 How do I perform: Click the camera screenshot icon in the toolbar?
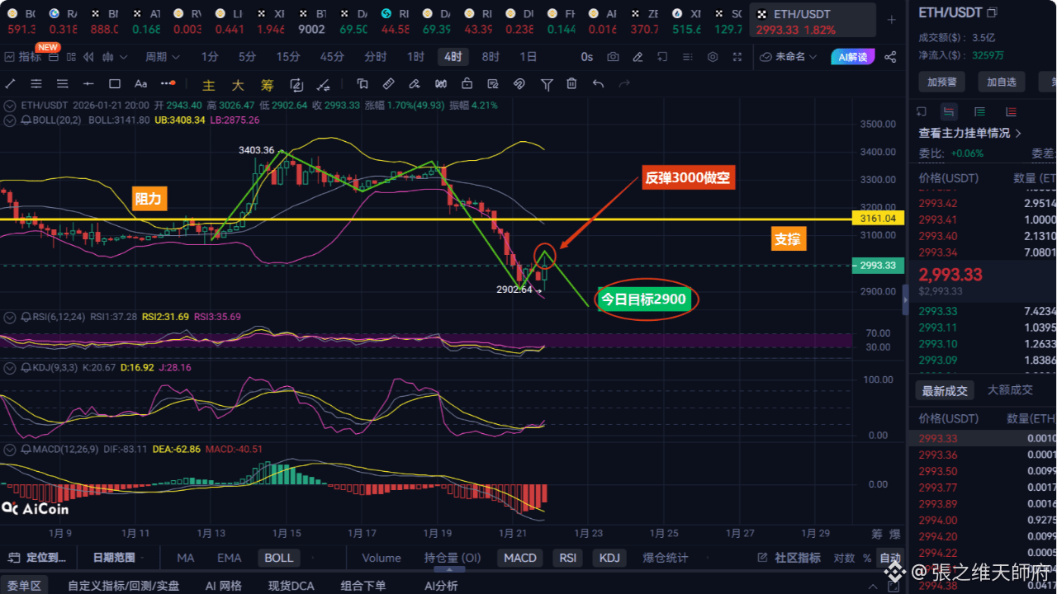612,57
